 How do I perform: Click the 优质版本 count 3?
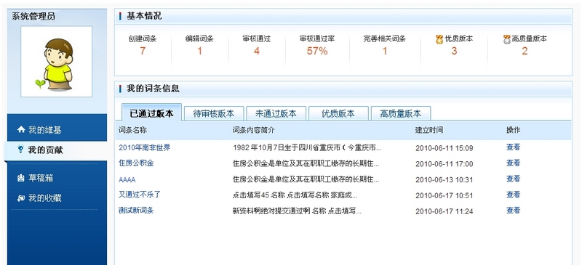click(454, 51)
